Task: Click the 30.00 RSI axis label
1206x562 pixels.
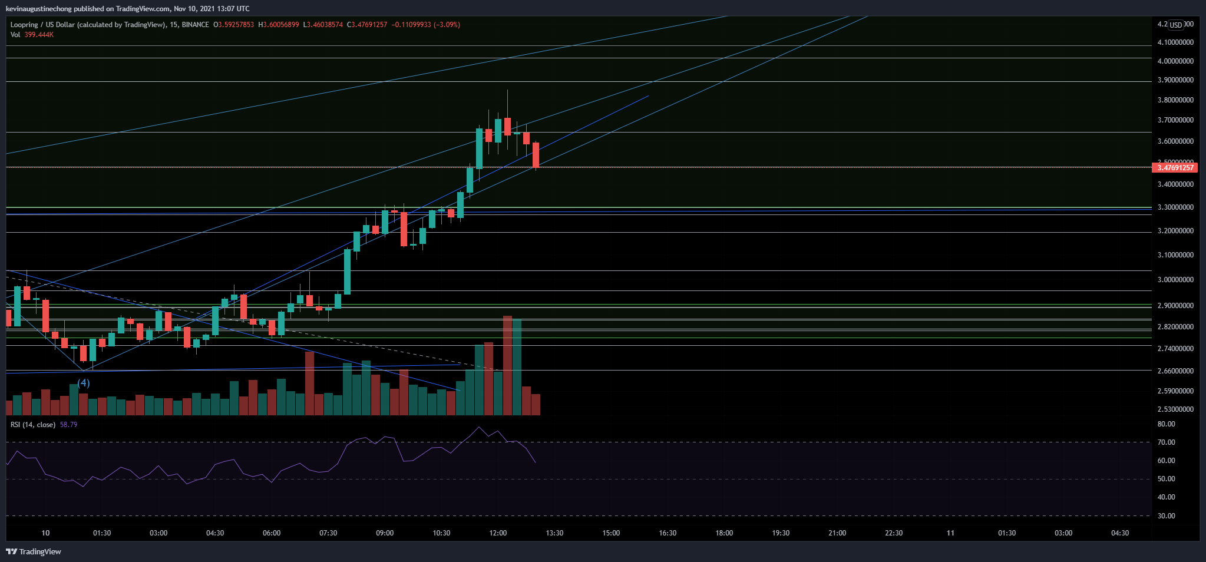Action: [1167, 516]
